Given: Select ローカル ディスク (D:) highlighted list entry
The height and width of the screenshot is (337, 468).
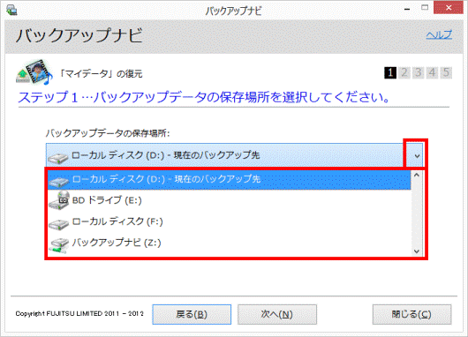Looking at the screenshot, I should [x=230, y=180].
